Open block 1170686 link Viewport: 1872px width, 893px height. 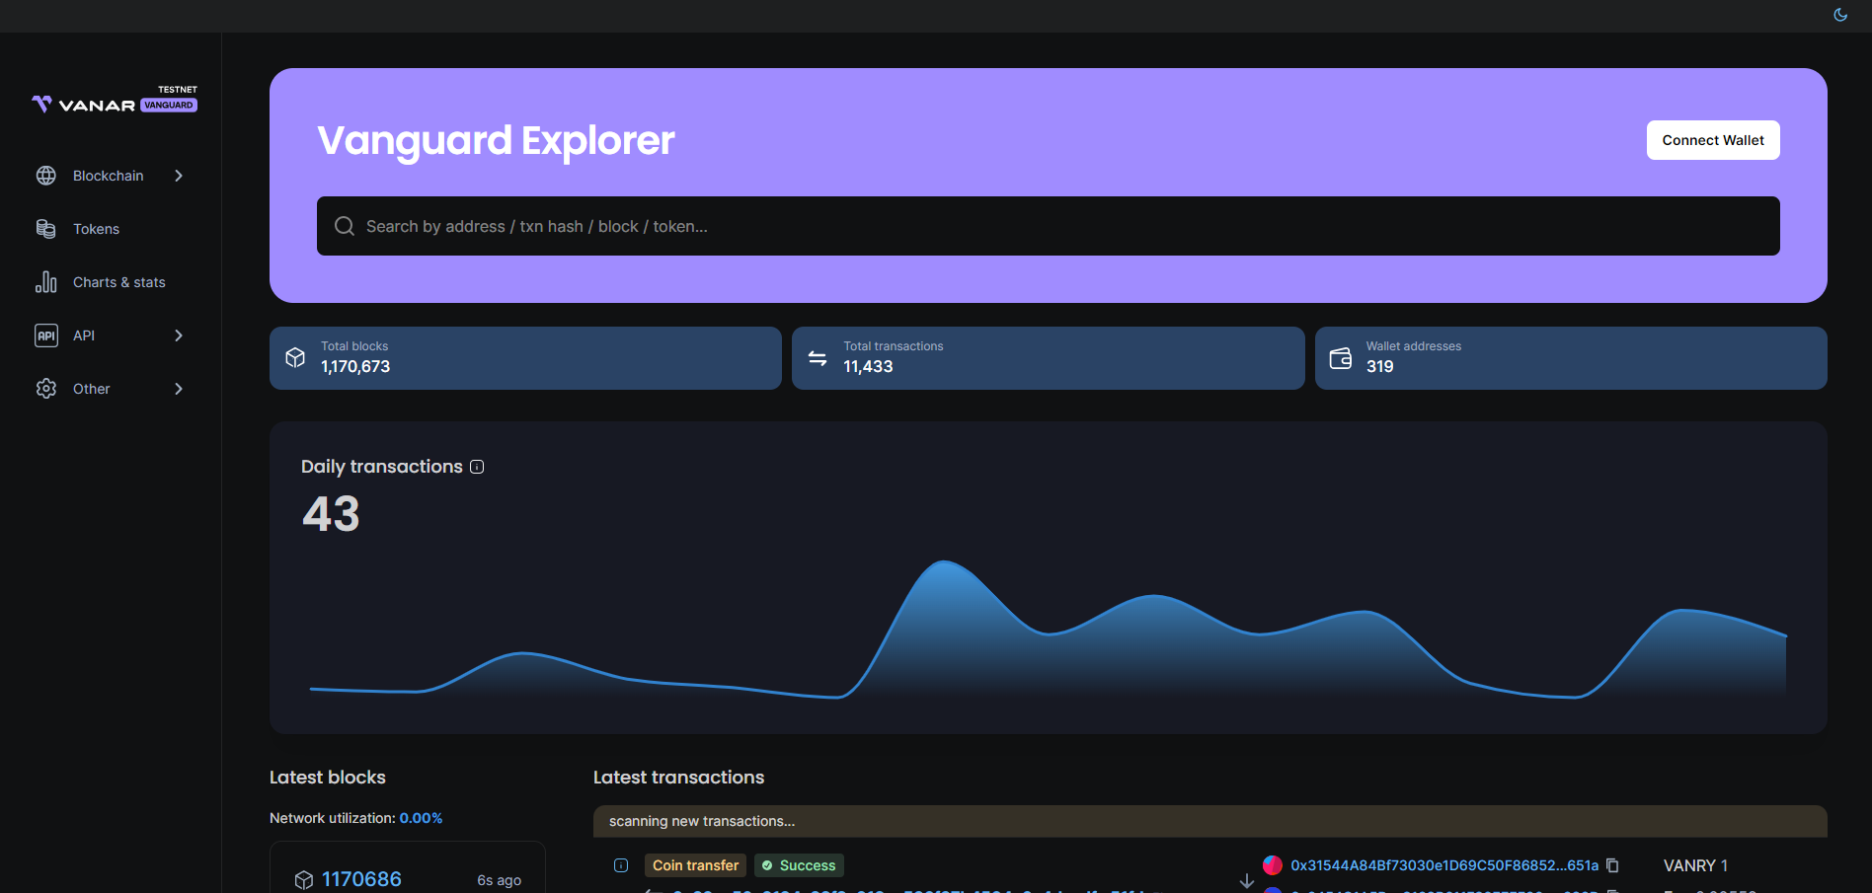point(361,879)
